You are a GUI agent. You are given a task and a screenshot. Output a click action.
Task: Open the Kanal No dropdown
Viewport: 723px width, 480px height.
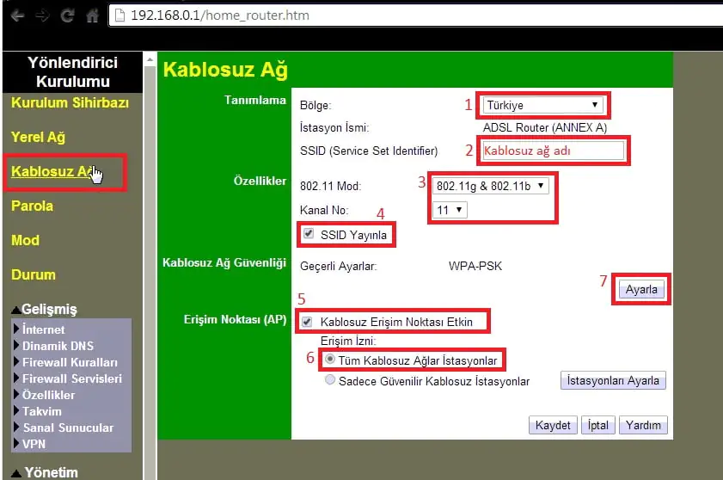450,210
